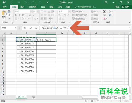Click Merge and Center icon
The width and height of the screenshot is (132, 103).
tap(53, 15)
